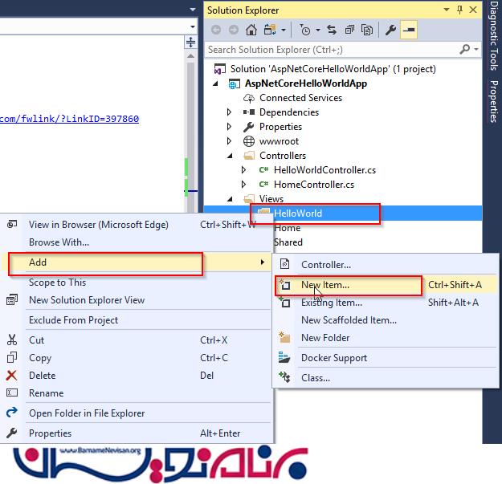The image size is (502, 484).
Task: Open Properties using the wrench toolbar icon
Action: (x=390, y=31)
